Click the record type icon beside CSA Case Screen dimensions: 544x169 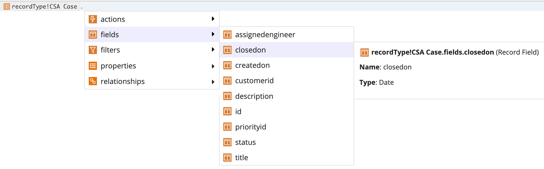pos(7,6)
